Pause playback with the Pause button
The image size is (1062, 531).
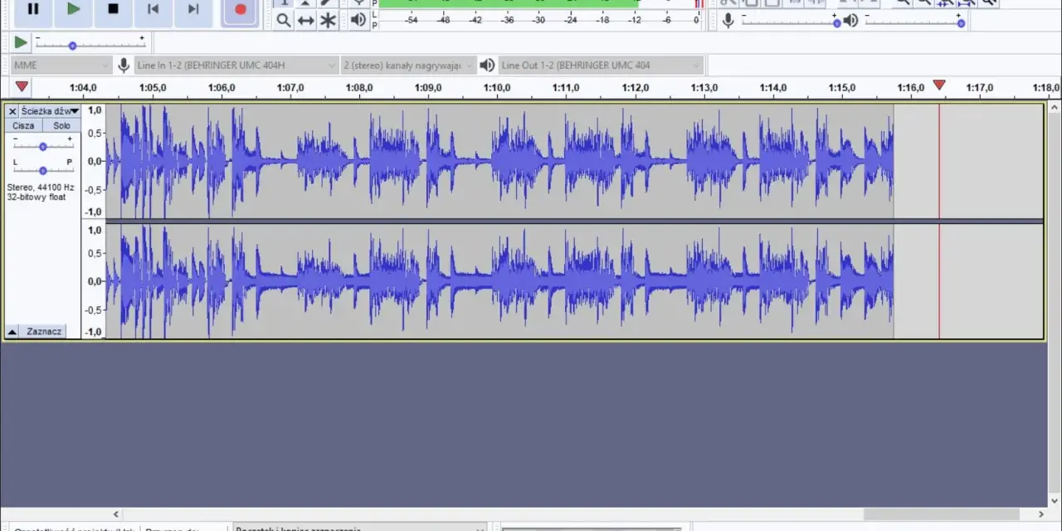(x=33, y=9)
